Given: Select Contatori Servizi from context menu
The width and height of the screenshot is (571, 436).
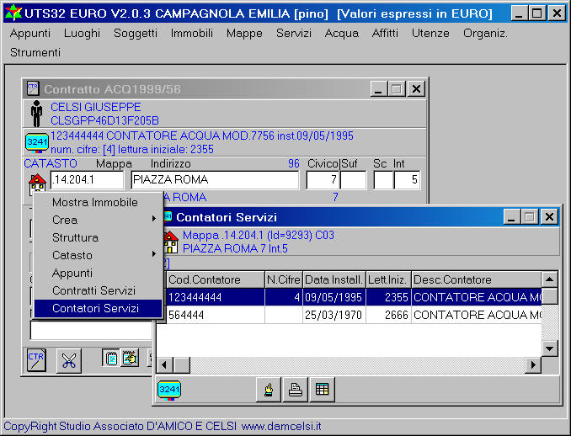Looking at the screenshot, I should pos(93,309).
